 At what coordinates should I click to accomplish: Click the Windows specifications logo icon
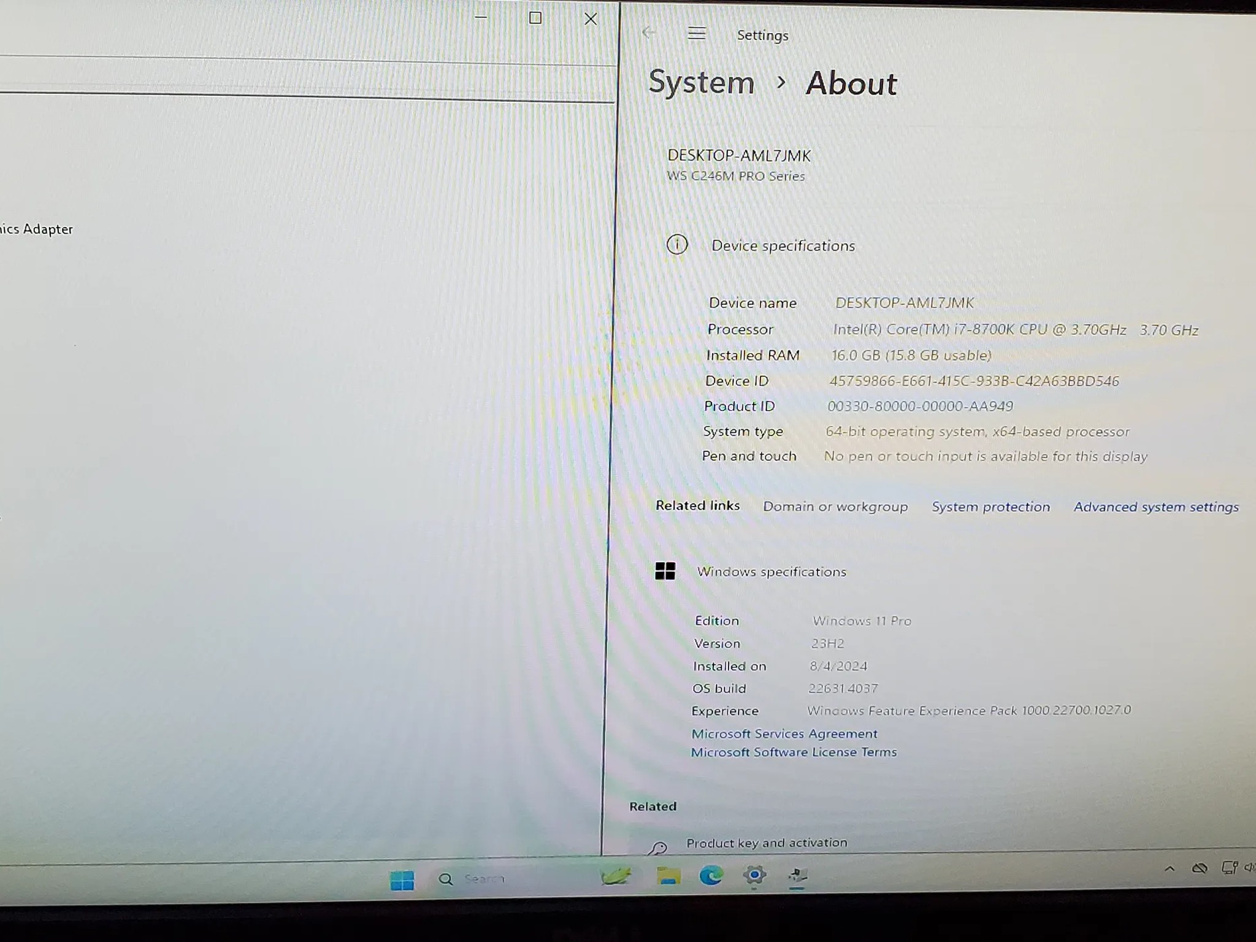tap(665, 571)
